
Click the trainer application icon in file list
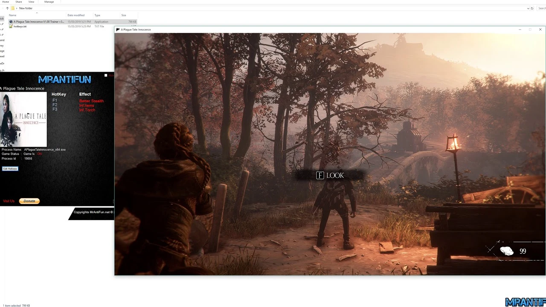tap(11, 21)
